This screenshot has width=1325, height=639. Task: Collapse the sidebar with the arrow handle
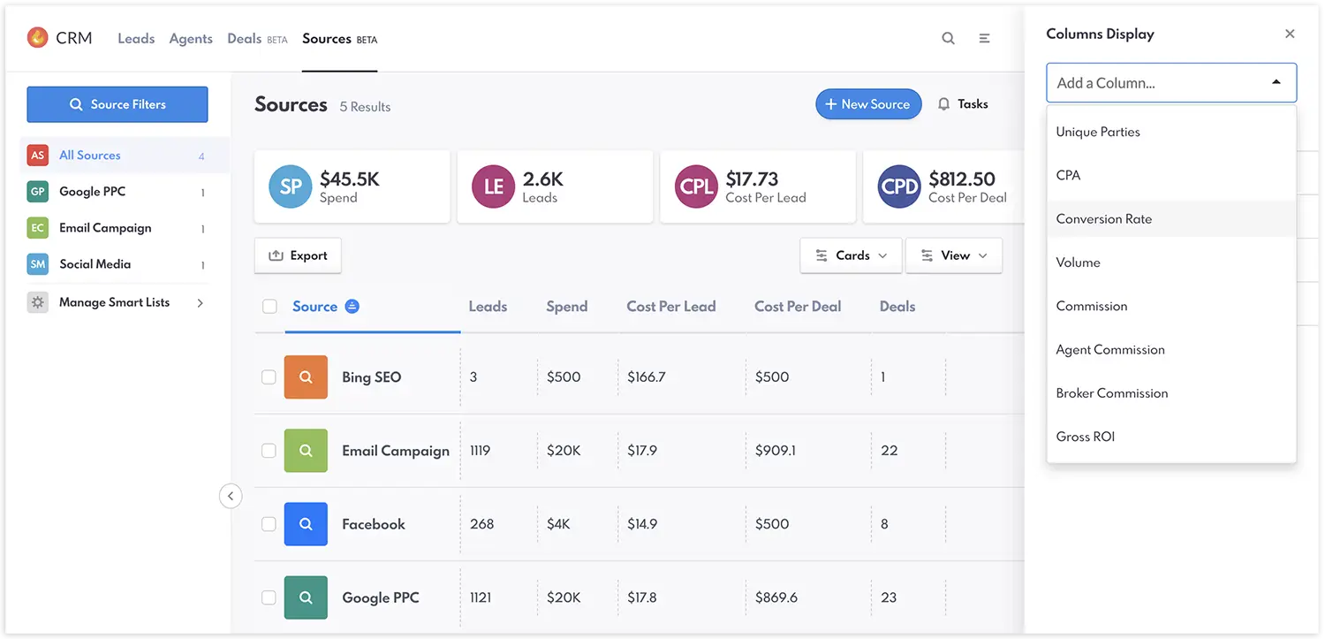point(230,496)
